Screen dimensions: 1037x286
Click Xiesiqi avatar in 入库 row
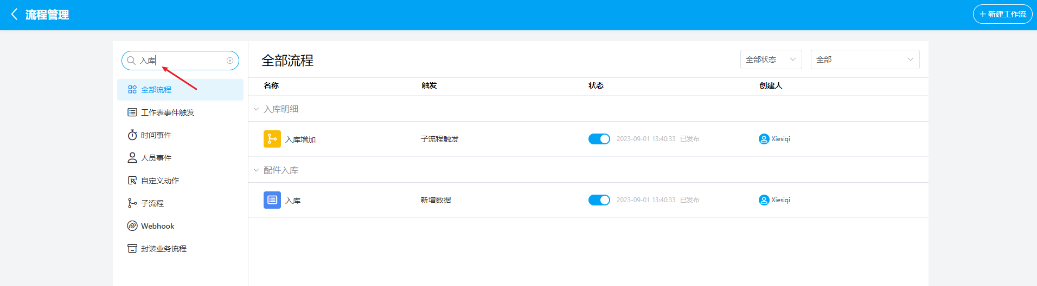764,200
